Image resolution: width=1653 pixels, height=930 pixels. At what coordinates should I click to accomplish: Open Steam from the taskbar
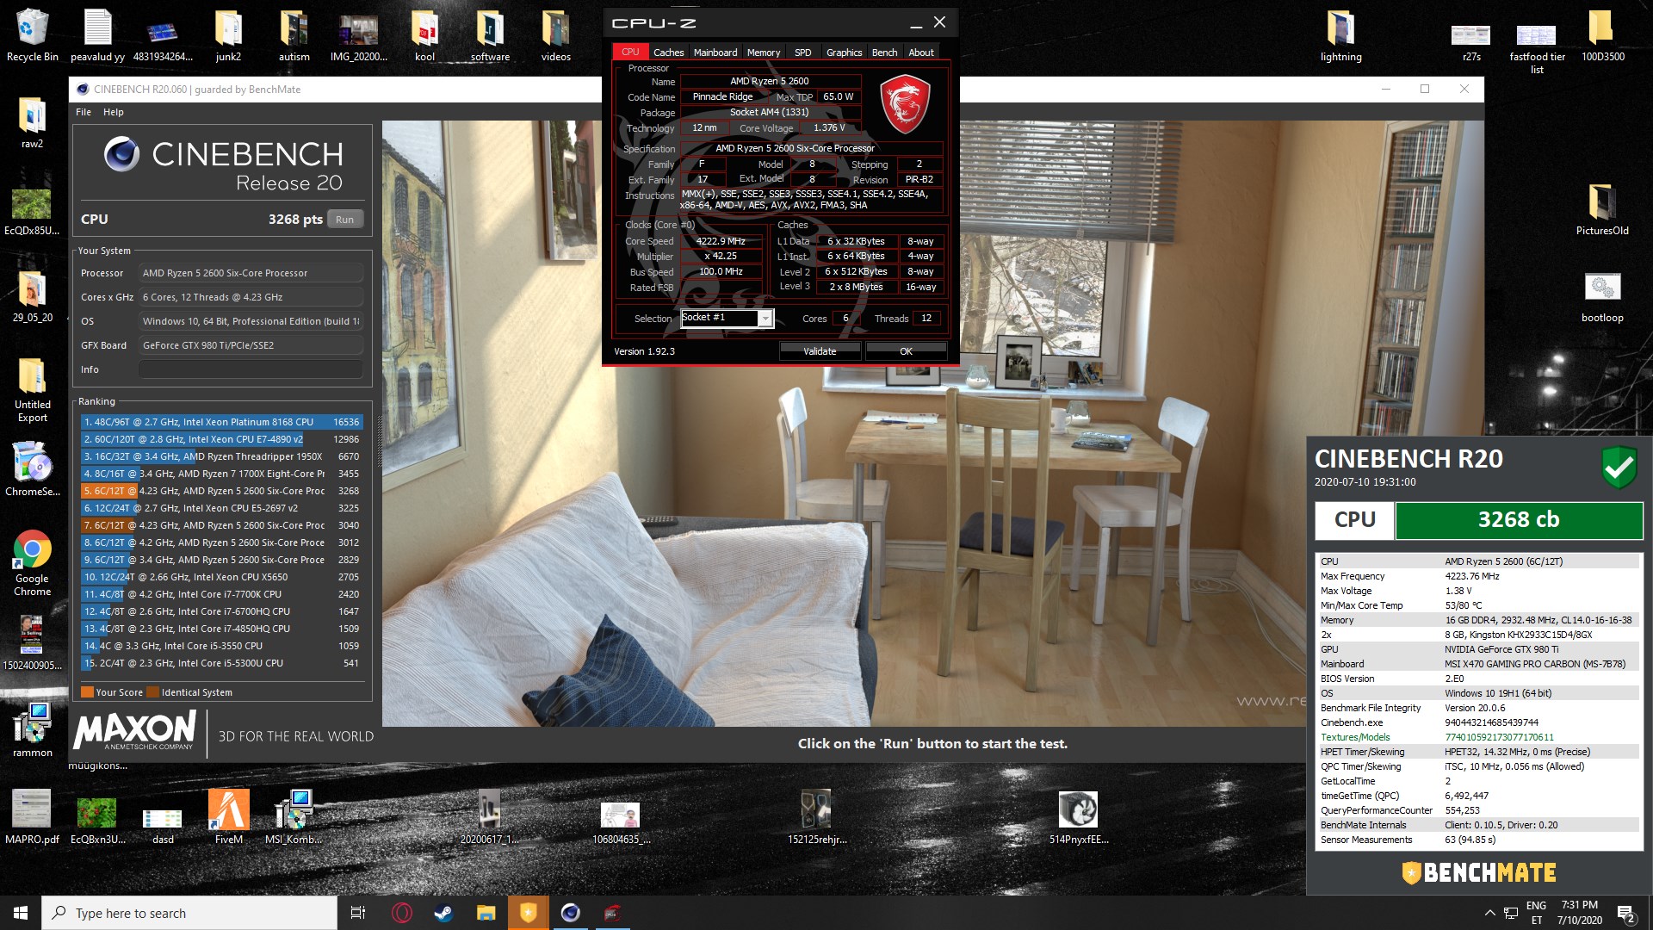tap(443, 913)
